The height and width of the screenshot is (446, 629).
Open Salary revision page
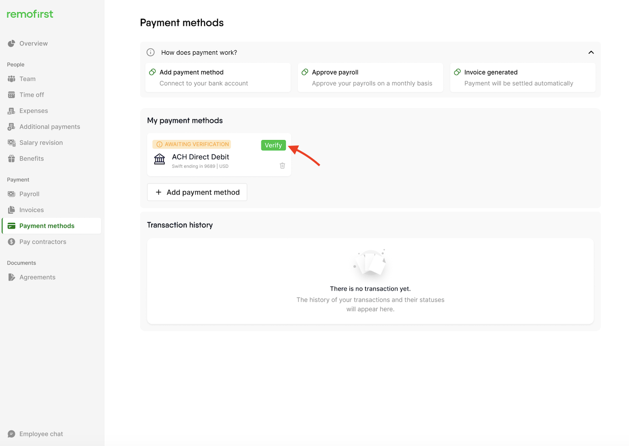coord(41,143)
